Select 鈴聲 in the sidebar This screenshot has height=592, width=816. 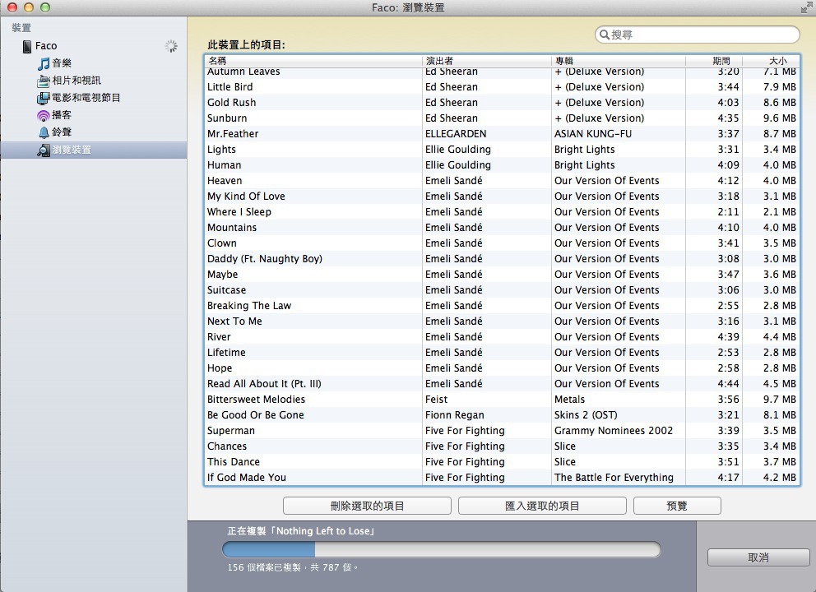[62, 132]
